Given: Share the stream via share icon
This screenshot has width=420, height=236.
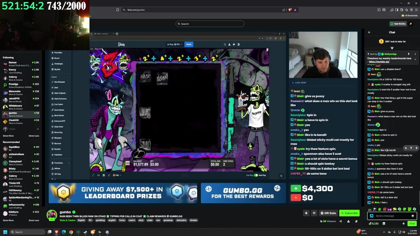Looking at the screenshot, I should (340, 221).
